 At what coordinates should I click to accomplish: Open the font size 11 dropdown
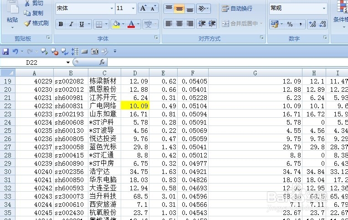coord(133,9)
